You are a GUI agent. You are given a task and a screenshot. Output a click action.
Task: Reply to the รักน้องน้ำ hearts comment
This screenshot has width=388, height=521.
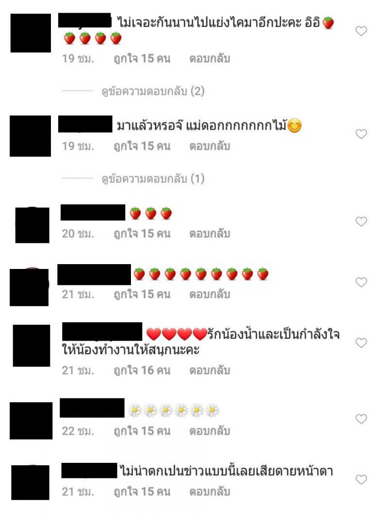pyautogui.click(x=210, y=370)
